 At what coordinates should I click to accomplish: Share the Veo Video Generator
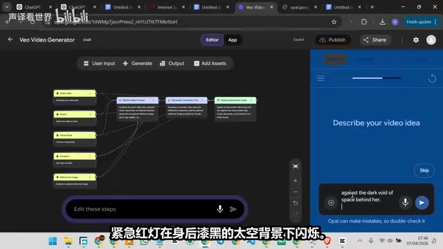pyautogui.click(x=374, y=40)
